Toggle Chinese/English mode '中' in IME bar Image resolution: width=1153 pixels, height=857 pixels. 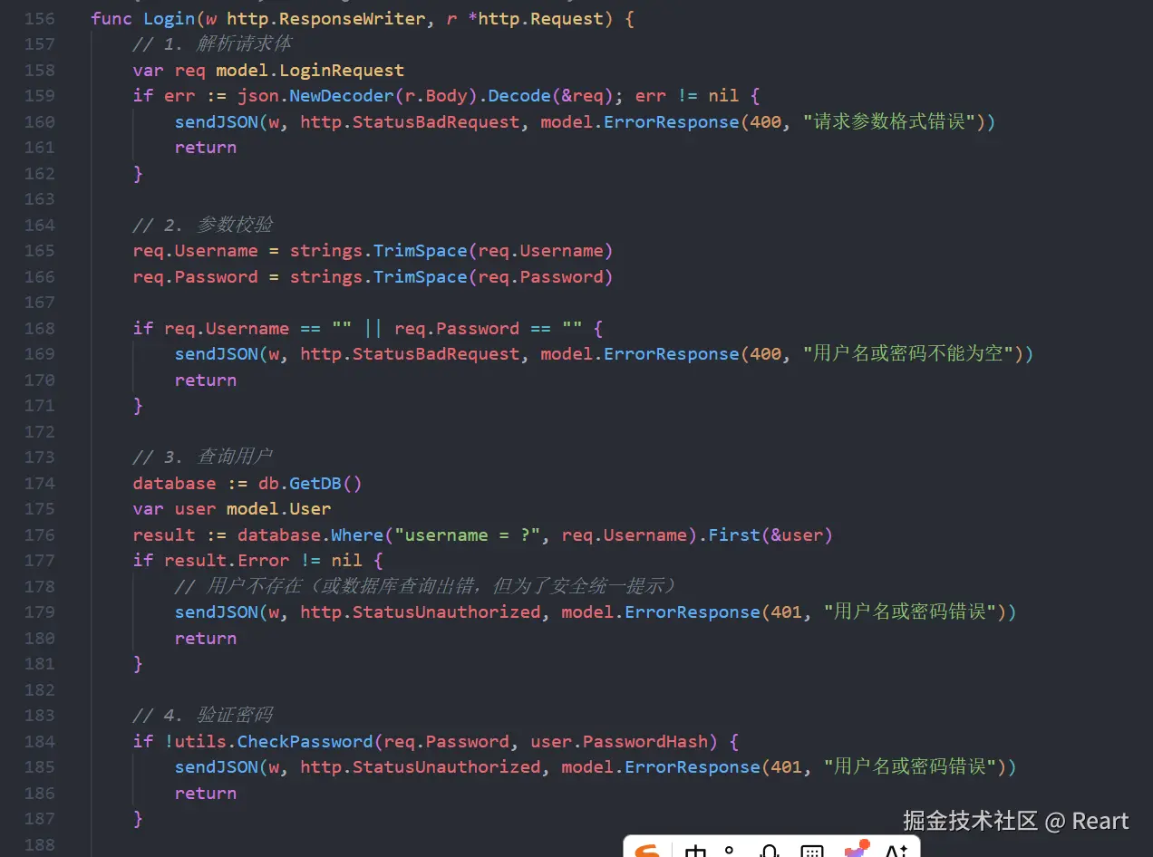695,852
